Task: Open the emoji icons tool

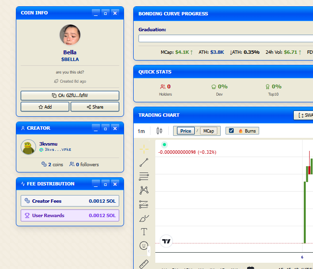Action: tap(144, 245)
